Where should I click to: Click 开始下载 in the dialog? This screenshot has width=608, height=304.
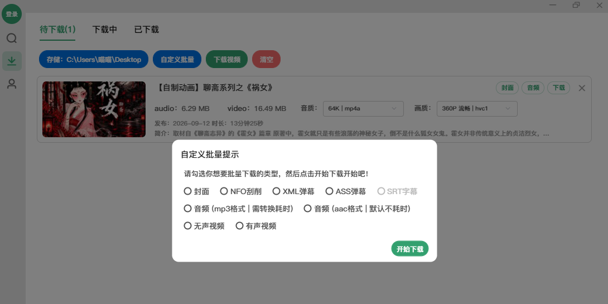tap(410, 249)
